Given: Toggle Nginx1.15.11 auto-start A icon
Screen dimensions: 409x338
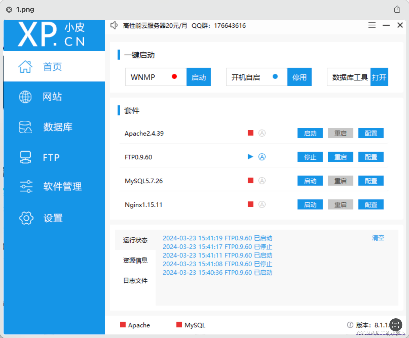Looking at the screenshot, I should pyautogui.click(x=262, y=204).
